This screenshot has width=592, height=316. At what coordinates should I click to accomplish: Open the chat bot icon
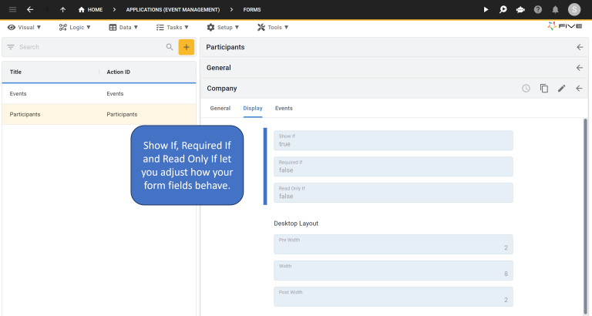tap(520, 9)
